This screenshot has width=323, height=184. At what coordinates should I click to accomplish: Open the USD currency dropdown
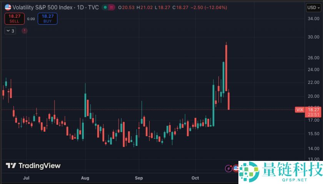[x=311, y=7]
